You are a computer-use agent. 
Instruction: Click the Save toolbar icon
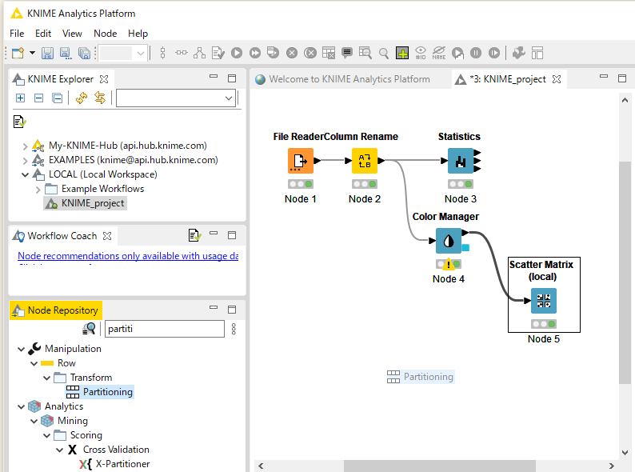(x=47, y=53)
